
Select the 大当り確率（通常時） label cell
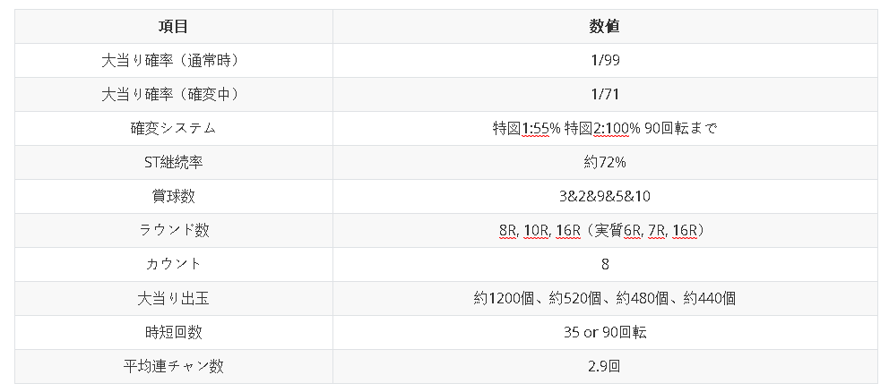173,60
